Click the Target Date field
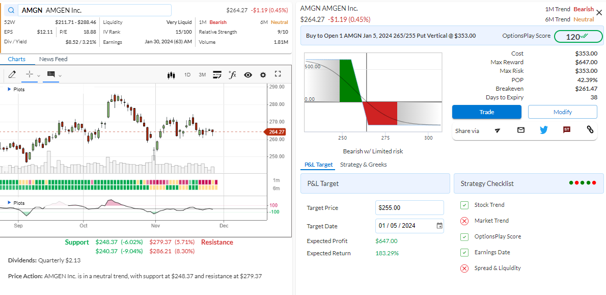This screenshot has width=606, height=295. (x=409, y=226)
